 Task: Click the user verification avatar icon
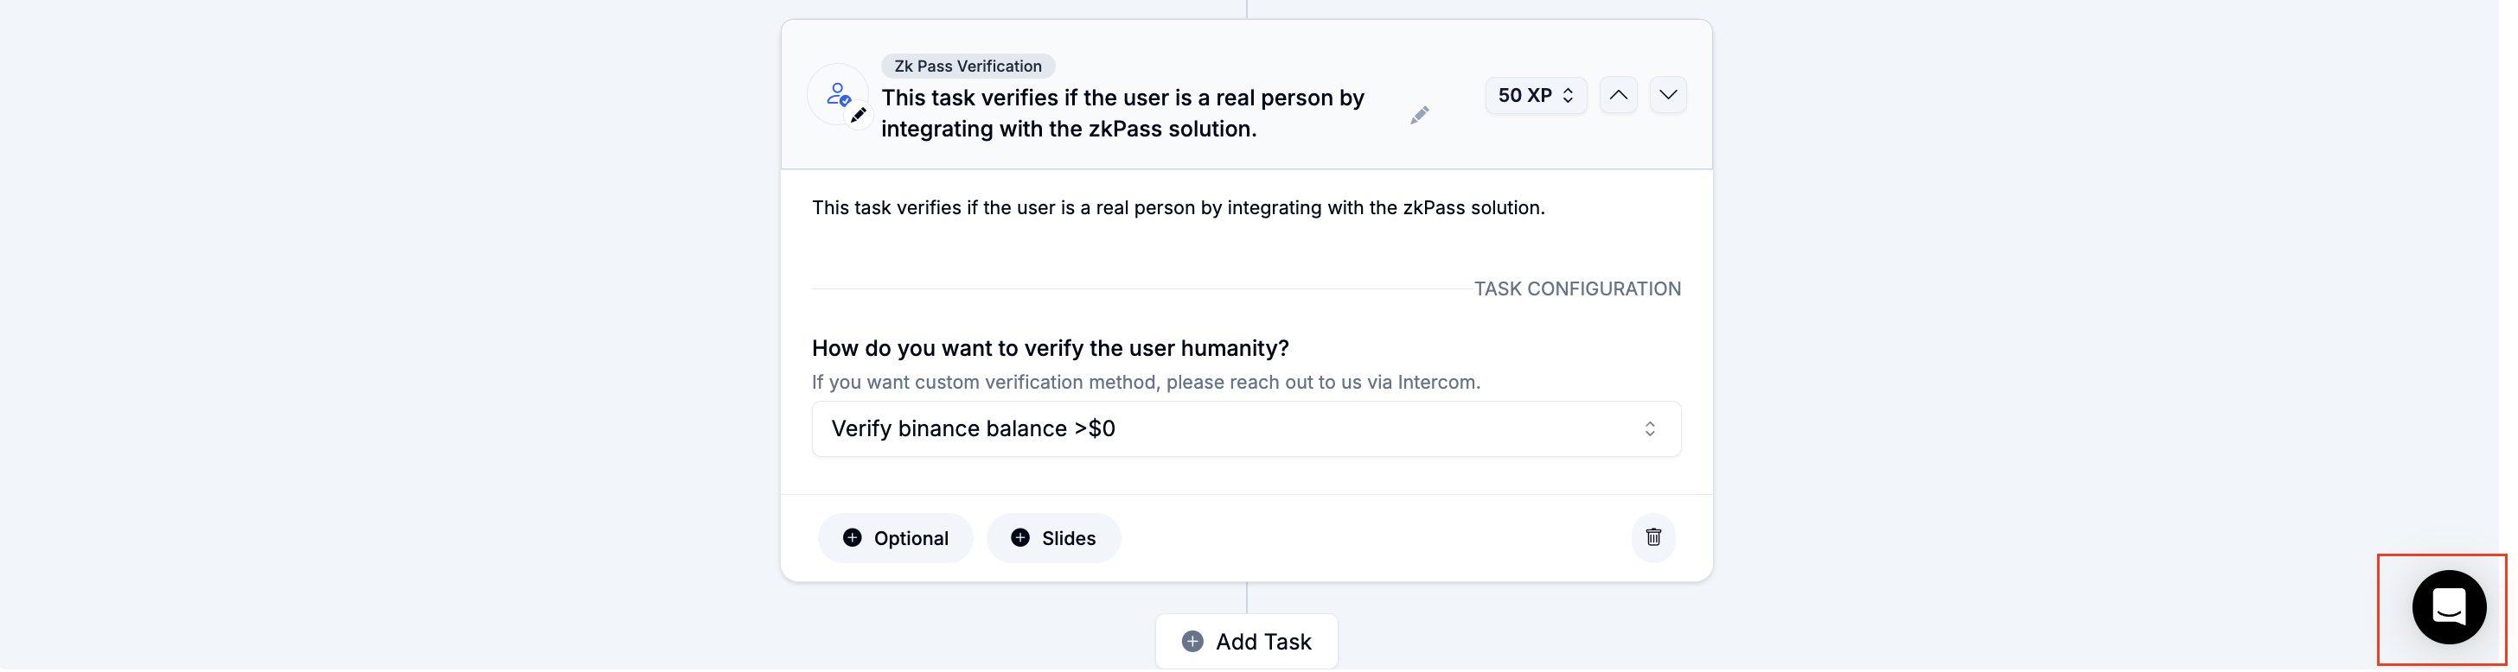tap(836, 94)
